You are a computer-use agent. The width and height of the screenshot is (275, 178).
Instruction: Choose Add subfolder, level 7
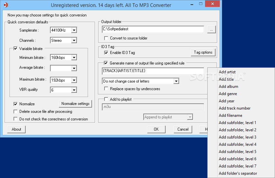(241, 166)
